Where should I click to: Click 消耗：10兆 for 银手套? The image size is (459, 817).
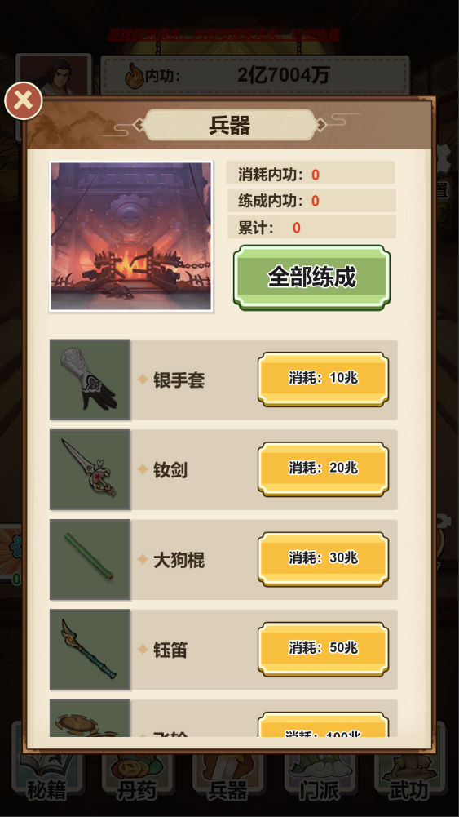click(323, 379)
